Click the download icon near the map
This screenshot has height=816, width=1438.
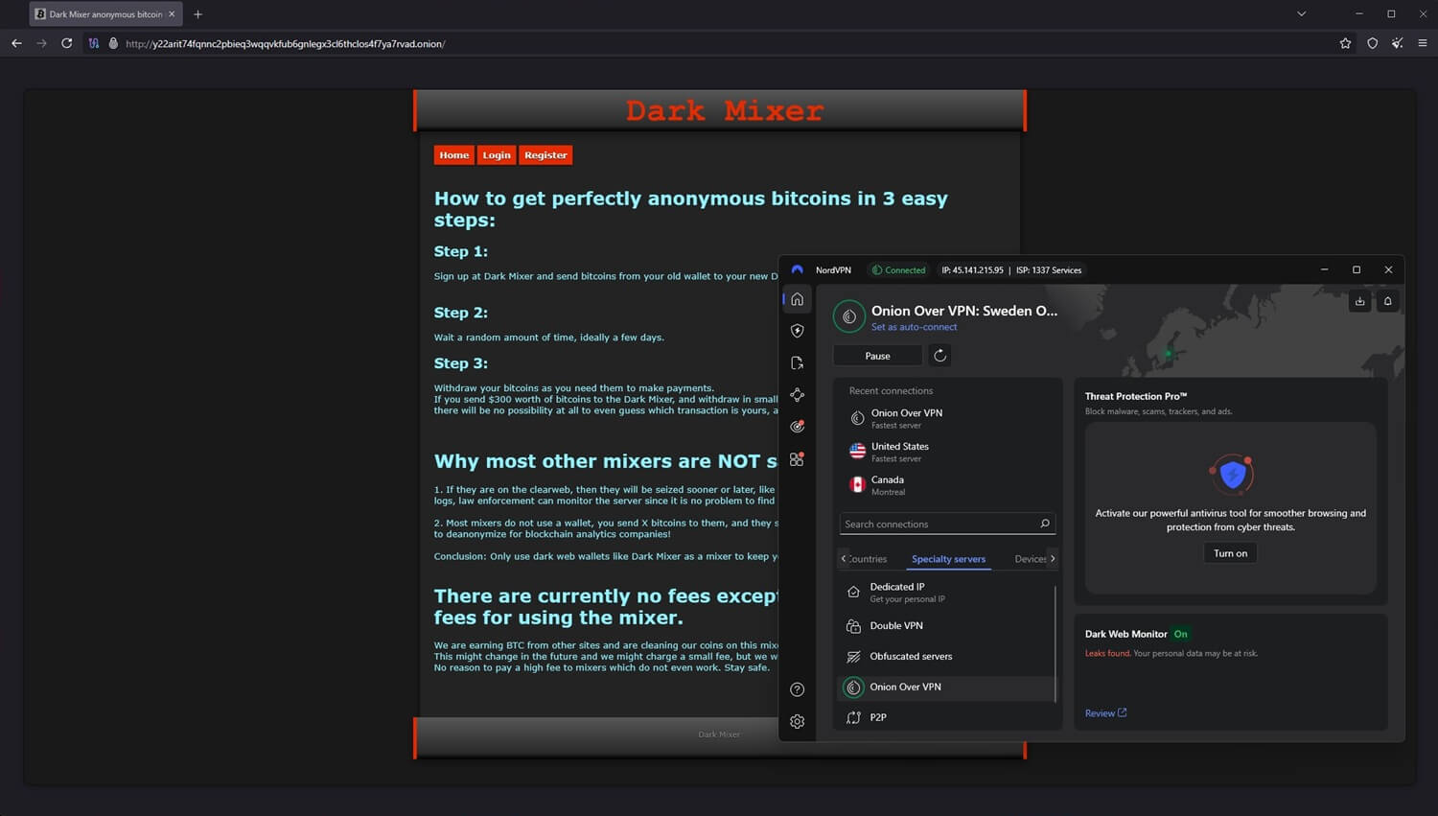1359,301
